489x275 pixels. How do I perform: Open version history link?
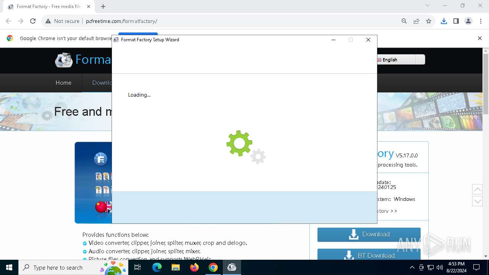(387, 211)
